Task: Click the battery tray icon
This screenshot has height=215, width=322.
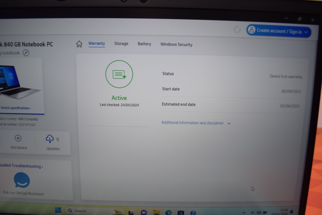Action: point(265,213)
